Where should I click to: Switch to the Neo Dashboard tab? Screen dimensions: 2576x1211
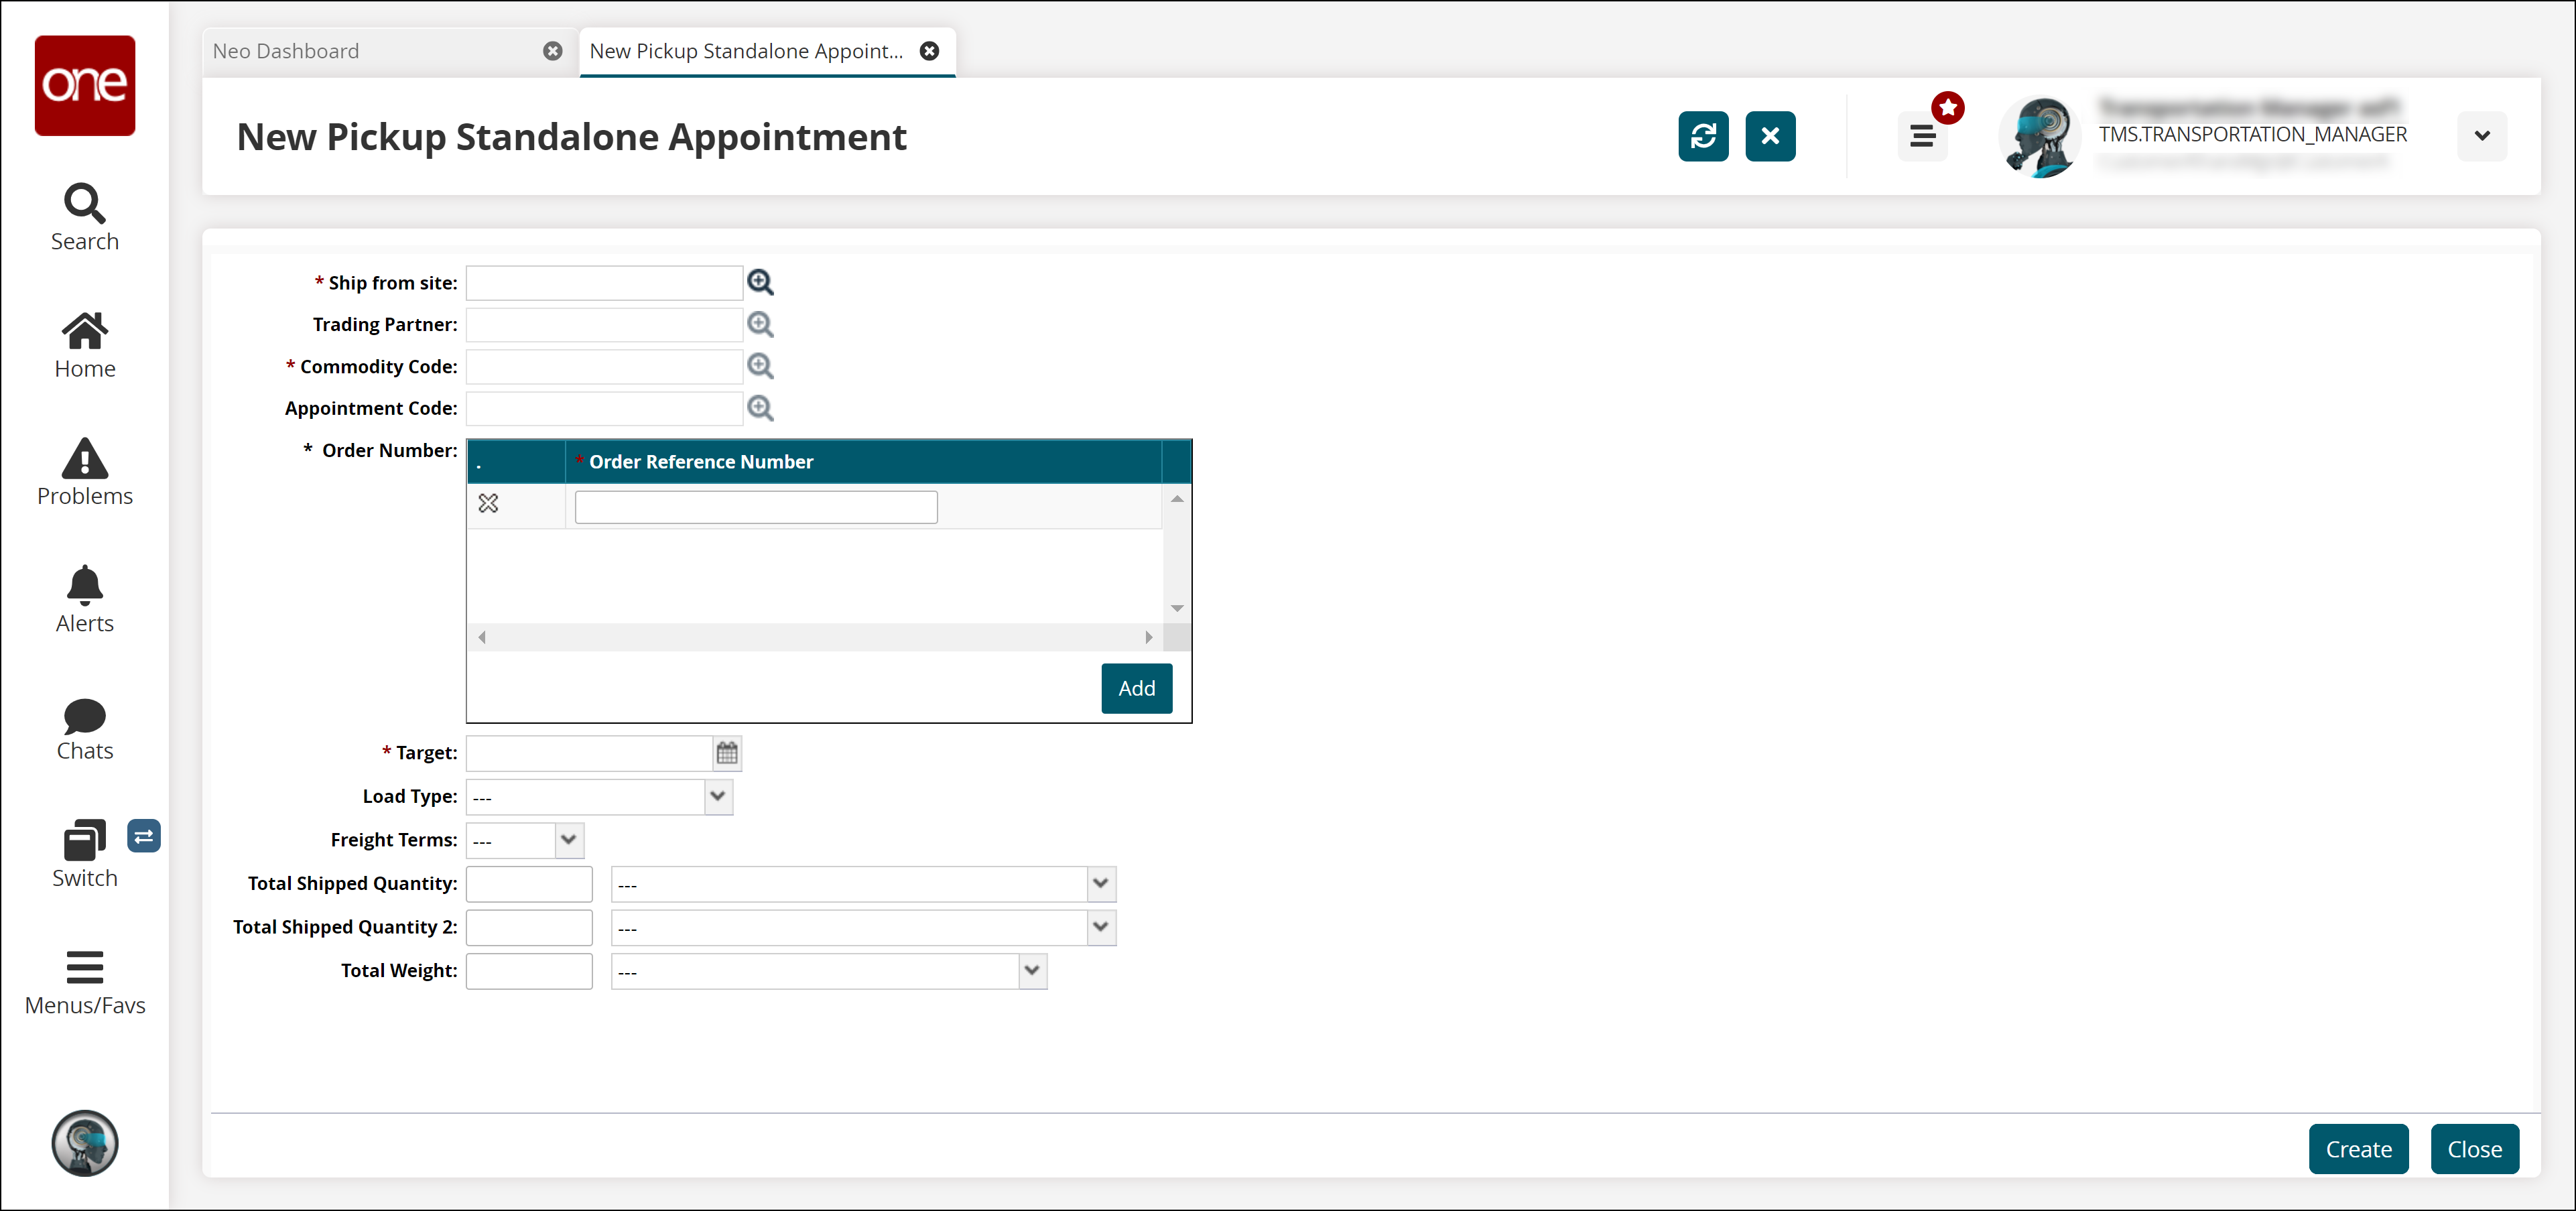tap(286, 51)
